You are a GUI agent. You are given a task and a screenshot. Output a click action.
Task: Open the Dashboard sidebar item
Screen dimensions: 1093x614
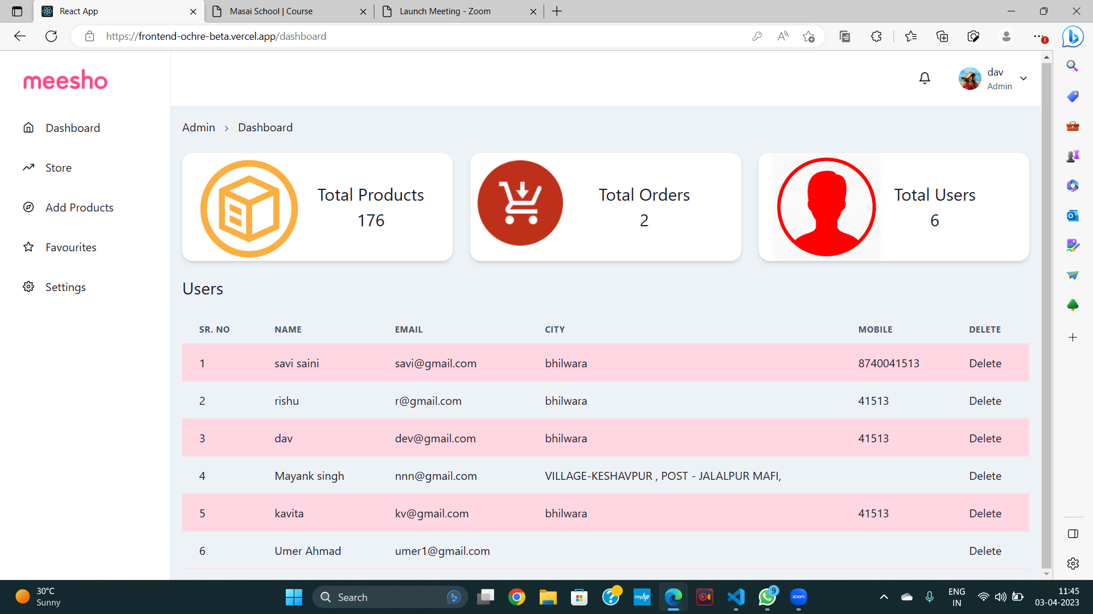tap(72, 128)
